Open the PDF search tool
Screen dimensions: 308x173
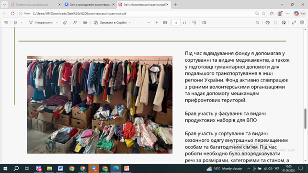(x=257, y=23)
